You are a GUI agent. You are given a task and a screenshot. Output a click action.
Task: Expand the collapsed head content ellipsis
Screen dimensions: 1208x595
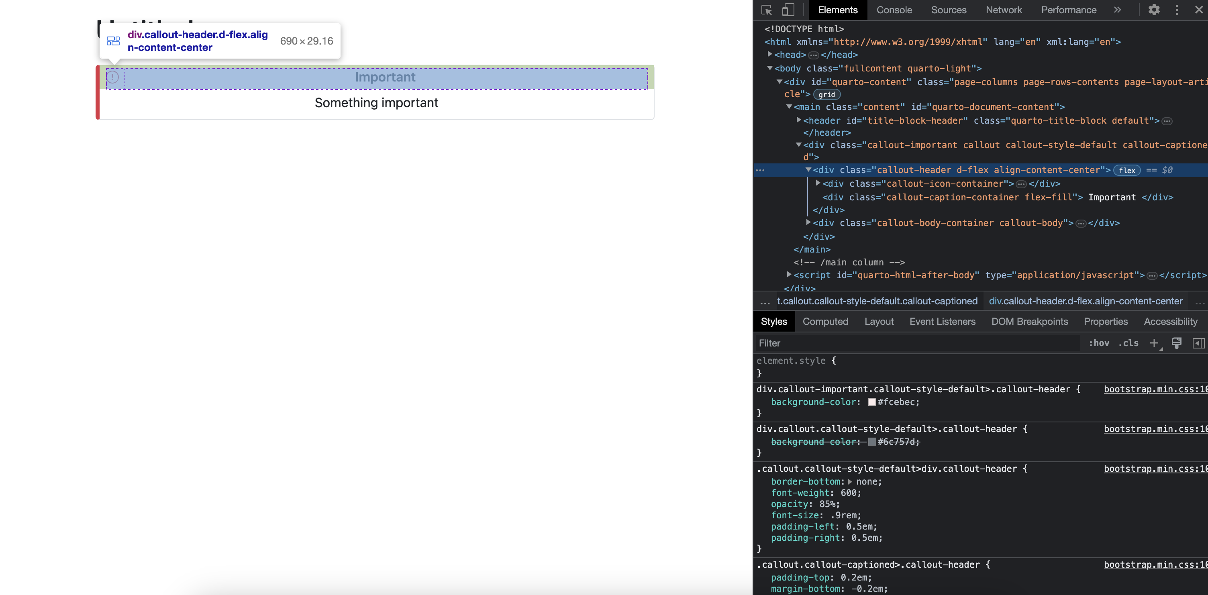point(813,55)
